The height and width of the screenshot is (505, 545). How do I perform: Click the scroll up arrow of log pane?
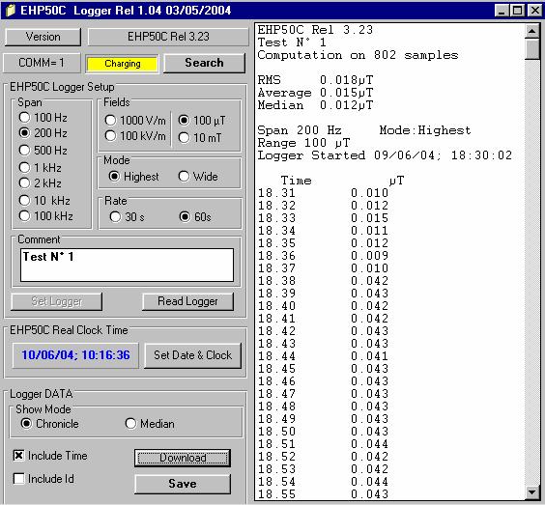[x=532, y=31]
